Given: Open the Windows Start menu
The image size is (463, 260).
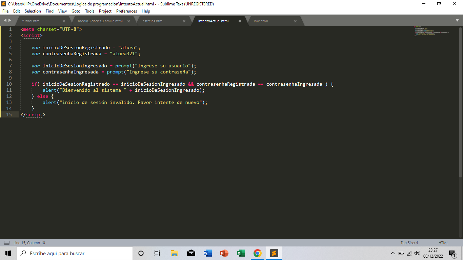Looking at the screenshot, I should pos(8,253).
